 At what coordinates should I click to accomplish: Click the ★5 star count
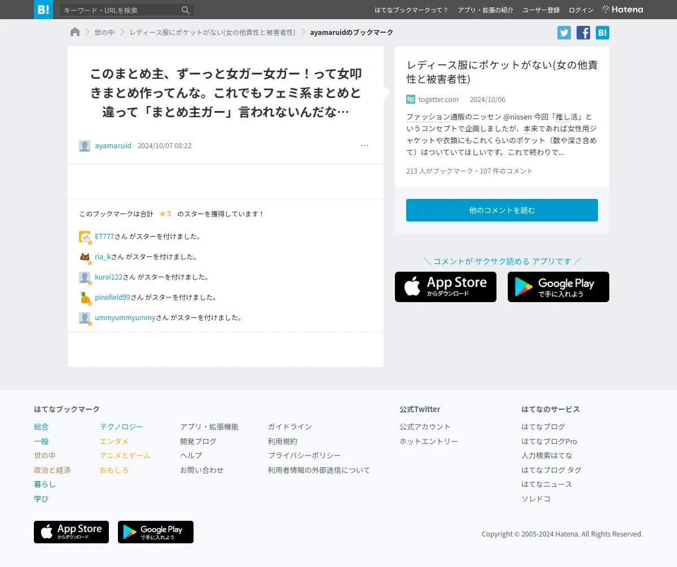tap(165, 214)
